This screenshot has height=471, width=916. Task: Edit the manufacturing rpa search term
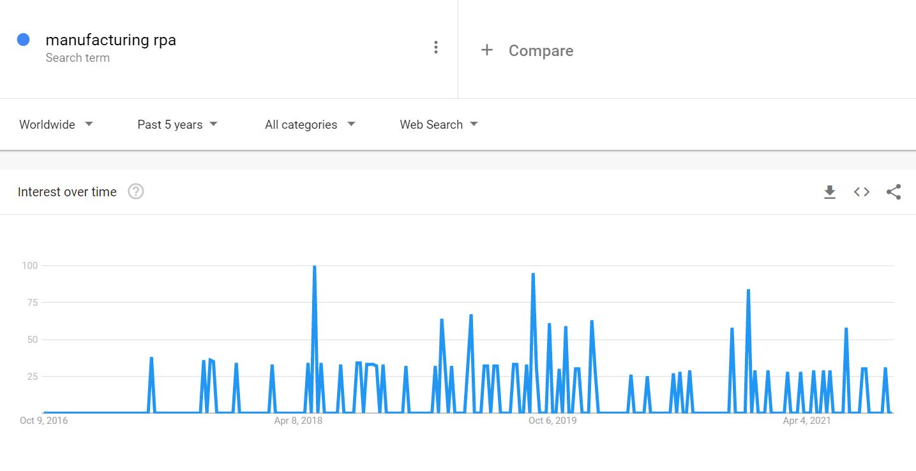point(110,40)
